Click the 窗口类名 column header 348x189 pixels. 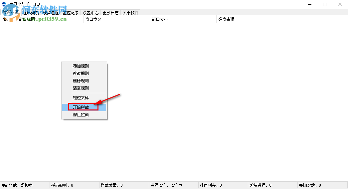[x=116, y=20]
